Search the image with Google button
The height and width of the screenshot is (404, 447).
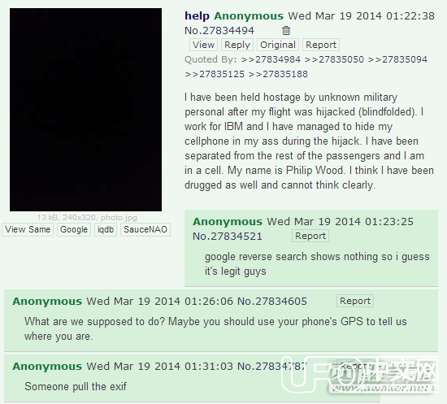point(74,229)
